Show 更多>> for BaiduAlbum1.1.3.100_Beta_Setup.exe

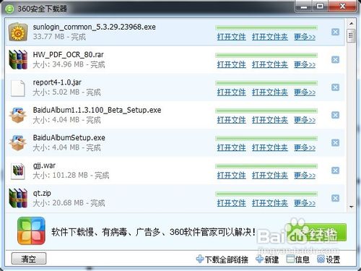(305, 120)
